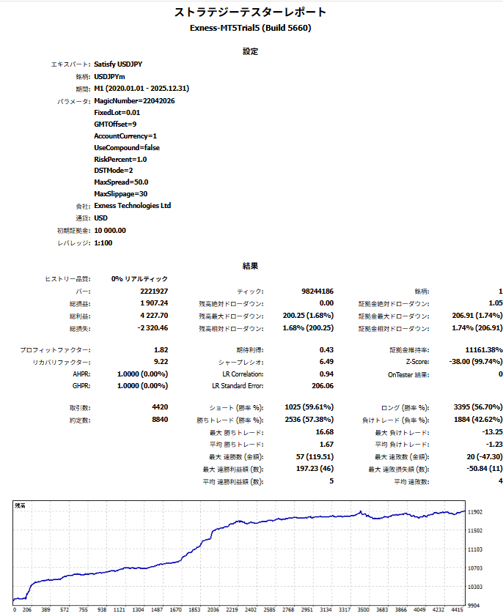Select the USDJPYm symbol value
Screen dimensions: 503x616
pos(109,77)
